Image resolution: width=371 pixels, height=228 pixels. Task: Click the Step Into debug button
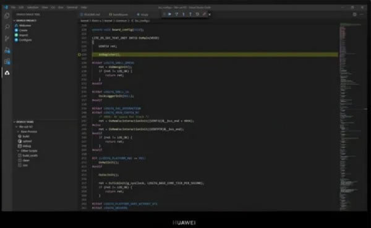click(x=184, y=14)
